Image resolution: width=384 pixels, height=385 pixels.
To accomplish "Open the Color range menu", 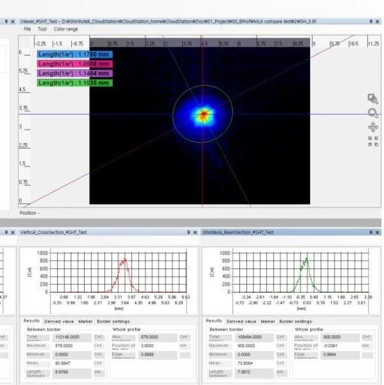I will click(66, 29).
